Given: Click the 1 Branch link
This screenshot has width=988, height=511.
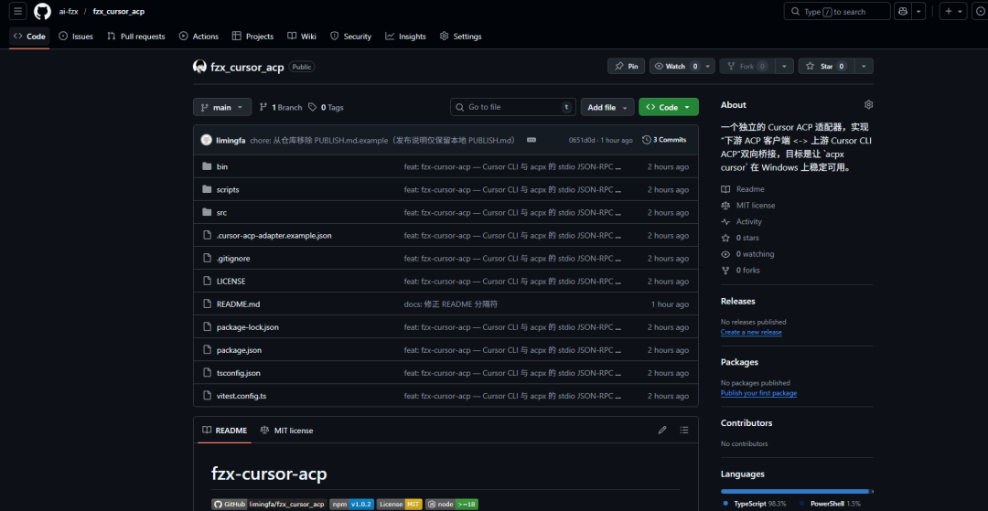Looking at the screenshot, I should tap(281, 108).
